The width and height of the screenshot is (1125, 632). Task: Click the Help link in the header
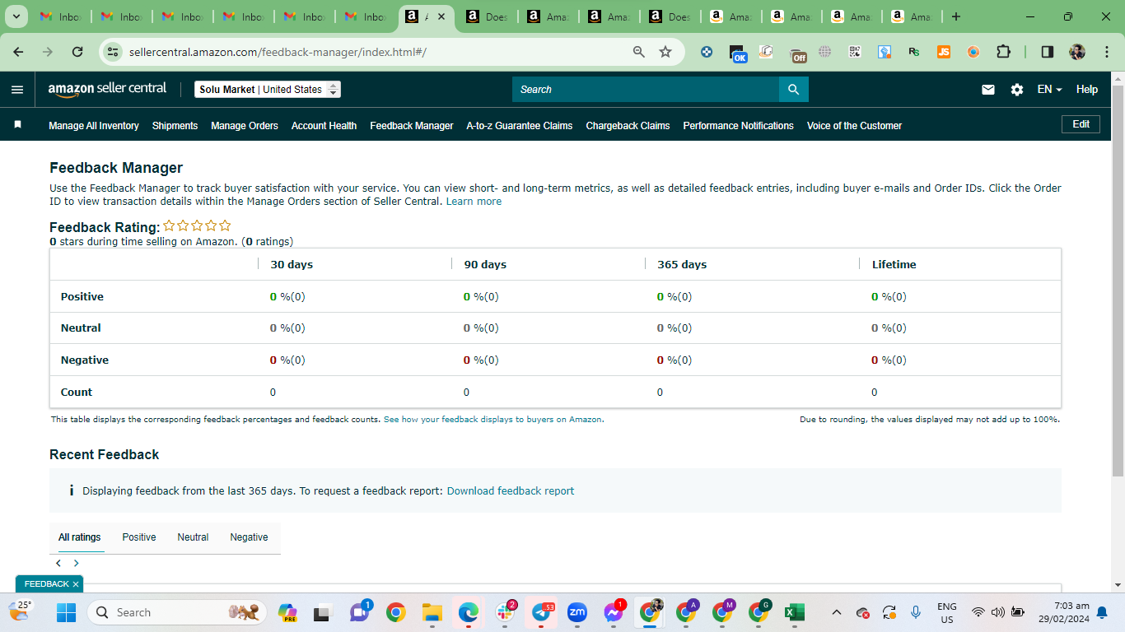pyautogui.click(x=1087, y=90)
